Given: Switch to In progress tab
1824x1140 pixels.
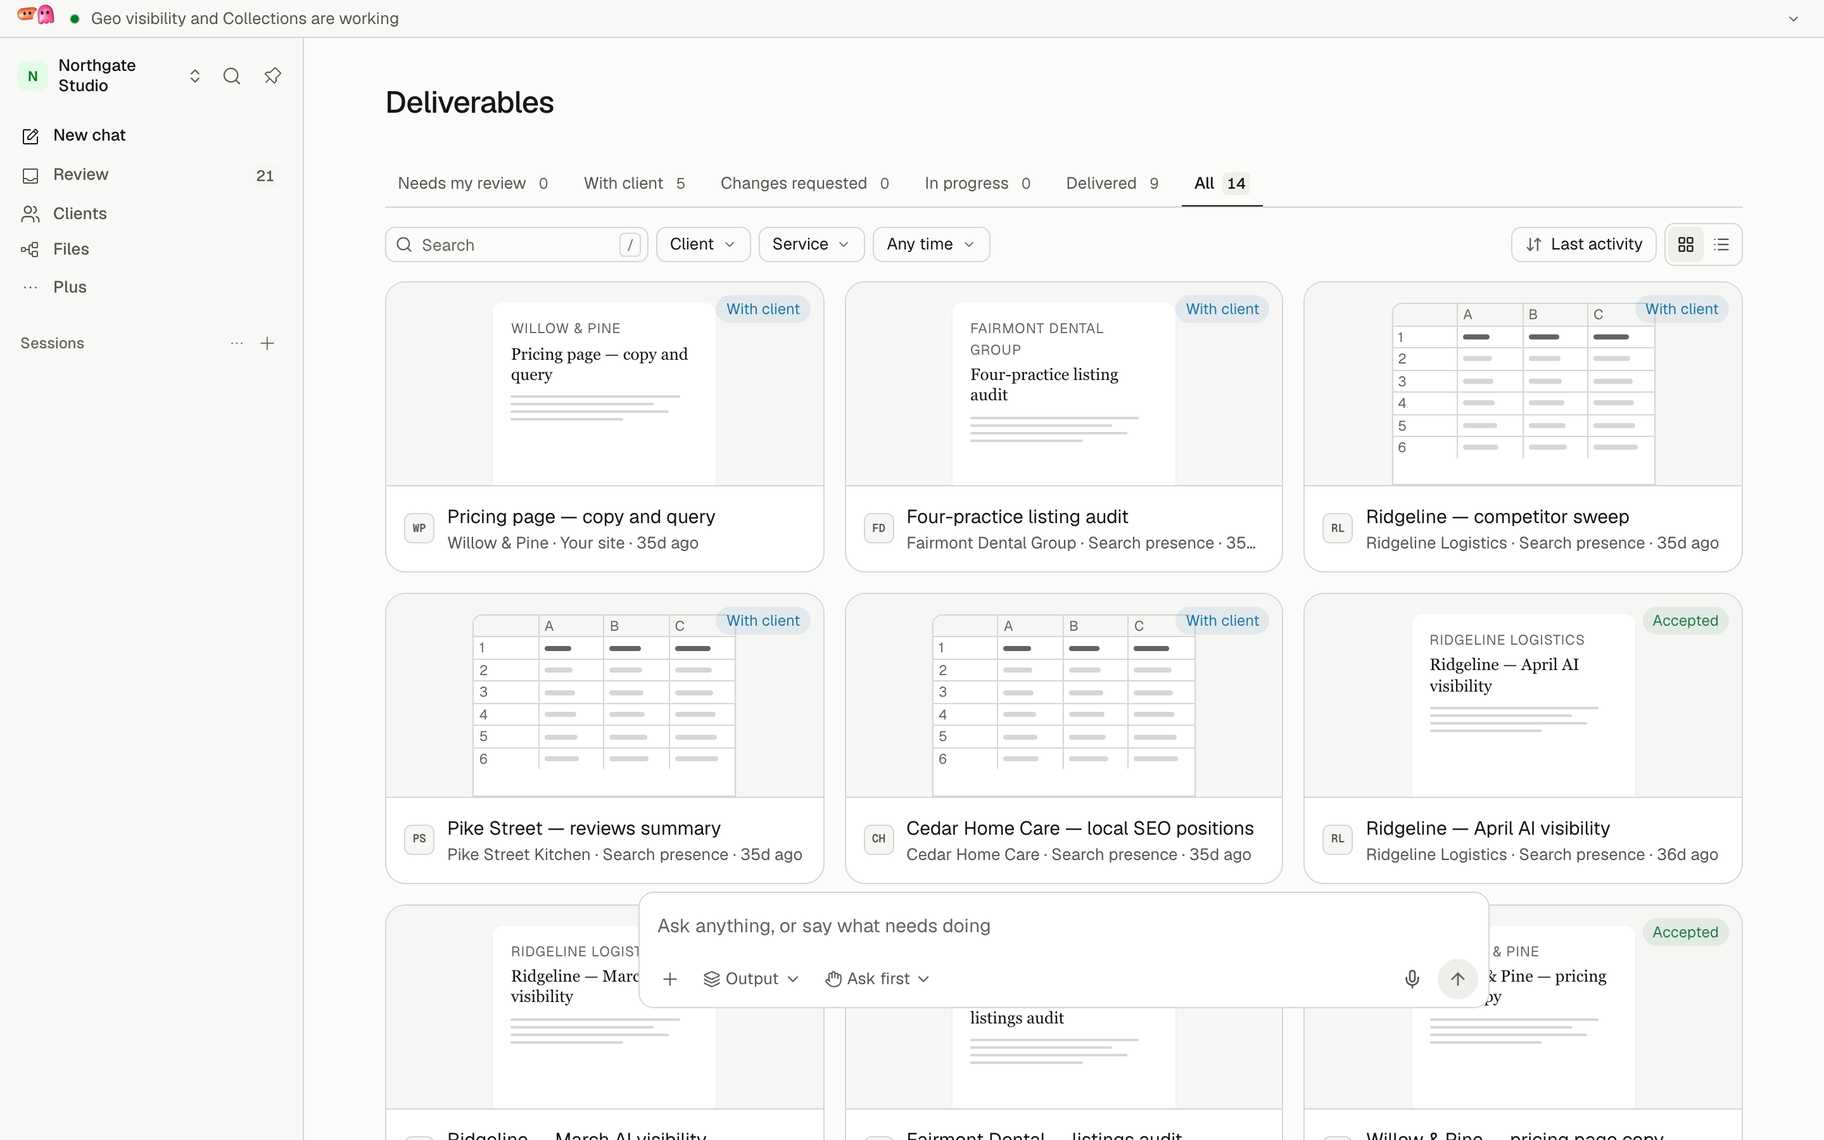Looking at the screenshot, I should [x=977, y=183].
